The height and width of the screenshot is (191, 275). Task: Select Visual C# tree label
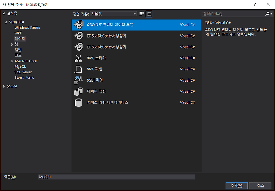16,22
